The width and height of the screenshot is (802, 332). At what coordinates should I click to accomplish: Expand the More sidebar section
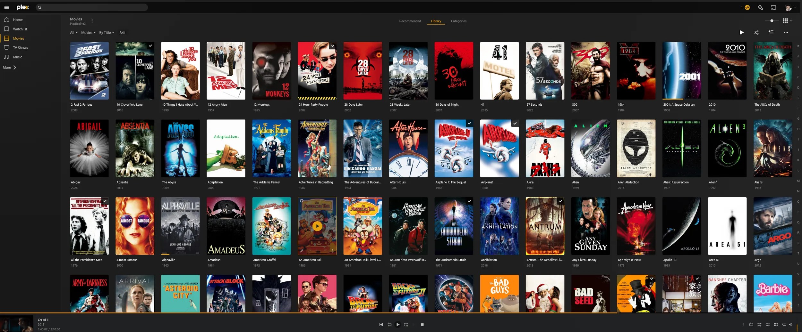pyautogui.click(x=10, y=68)
